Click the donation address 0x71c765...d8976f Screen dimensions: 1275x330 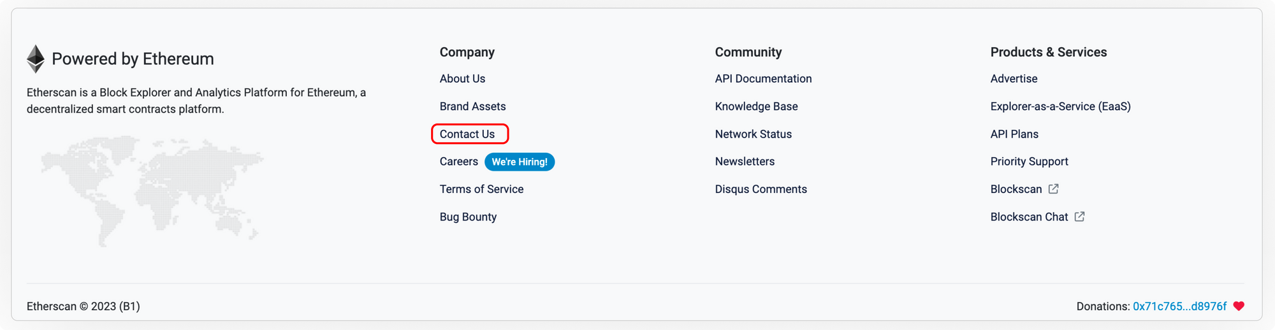tap(1179, 306)
